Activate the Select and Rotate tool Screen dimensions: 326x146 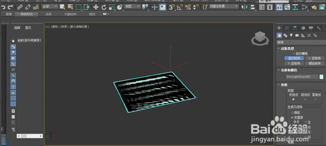click(104, 7)
